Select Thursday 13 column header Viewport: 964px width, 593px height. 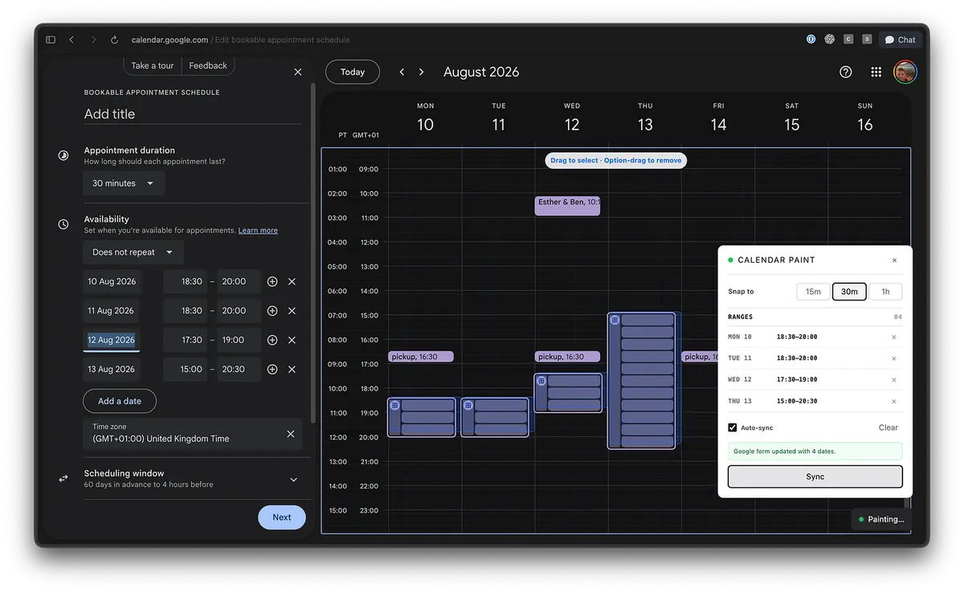[645, 118]
